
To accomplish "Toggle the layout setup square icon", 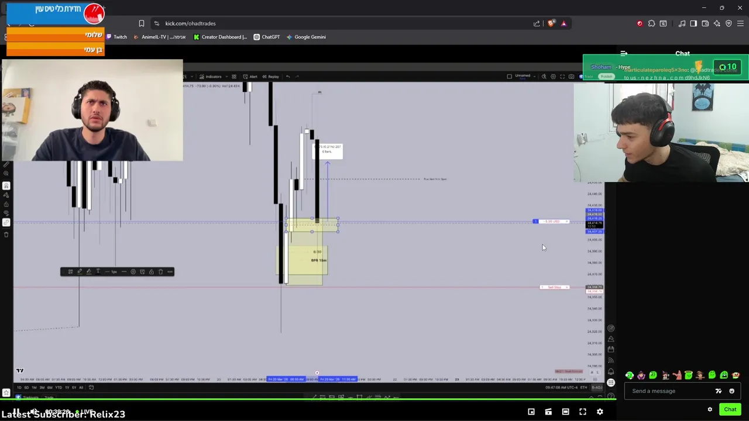I will 509,77.
